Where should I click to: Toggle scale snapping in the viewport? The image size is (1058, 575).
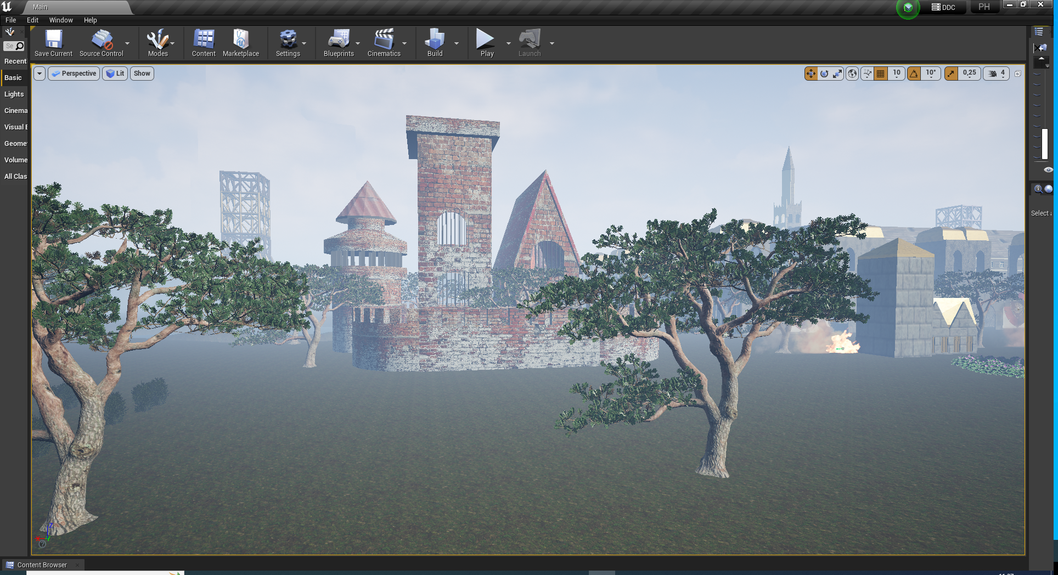[951, 74]
